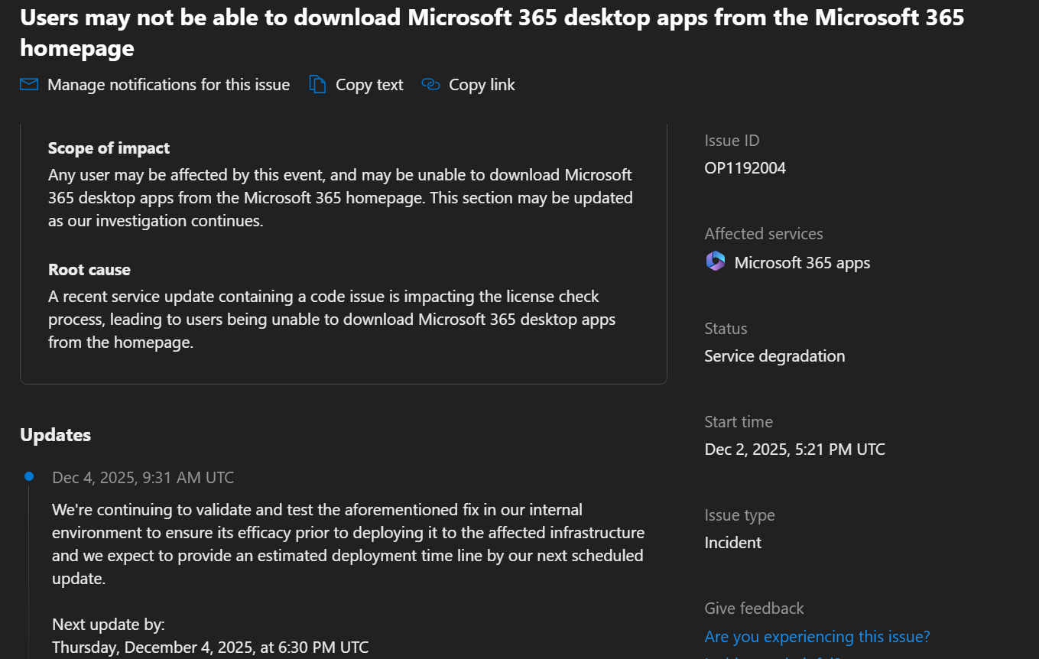Screen dimensions: 1039x659
Task: Click the "Status" label in the sidebar
Action: (x=726, y=329)
